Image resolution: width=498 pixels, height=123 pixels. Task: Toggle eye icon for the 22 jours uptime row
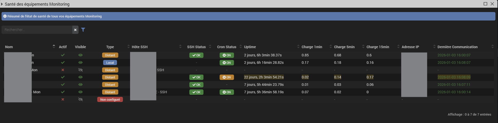[80, 77]
